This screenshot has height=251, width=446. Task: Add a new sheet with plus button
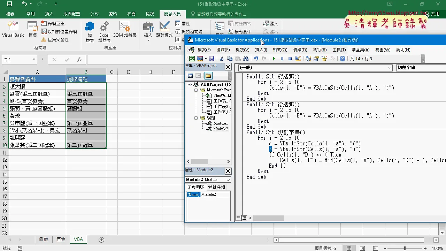[101, 240]
